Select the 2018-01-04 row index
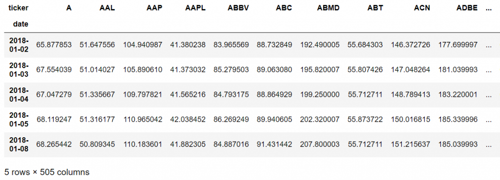The image size is (500, 180). tap(19, 94)
